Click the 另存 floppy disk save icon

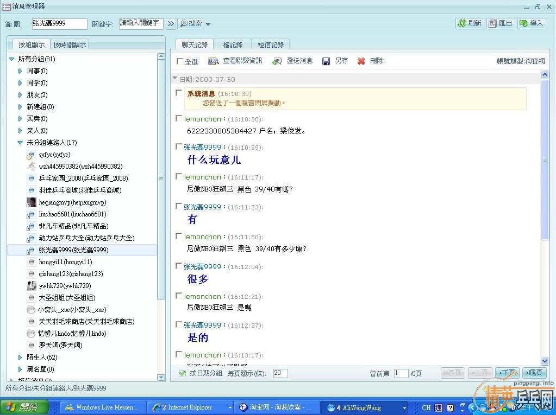coord(326,61)
